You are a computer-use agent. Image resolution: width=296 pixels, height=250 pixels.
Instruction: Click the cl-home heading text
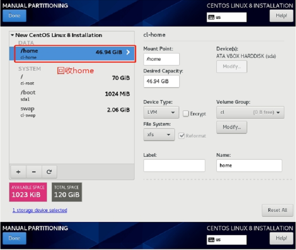pos(154,35)
